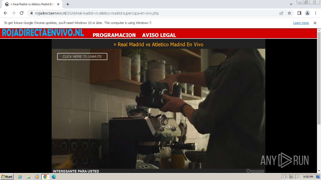Go back to the previous page
This screenshot has height=180, width=321.
(6, 13)
